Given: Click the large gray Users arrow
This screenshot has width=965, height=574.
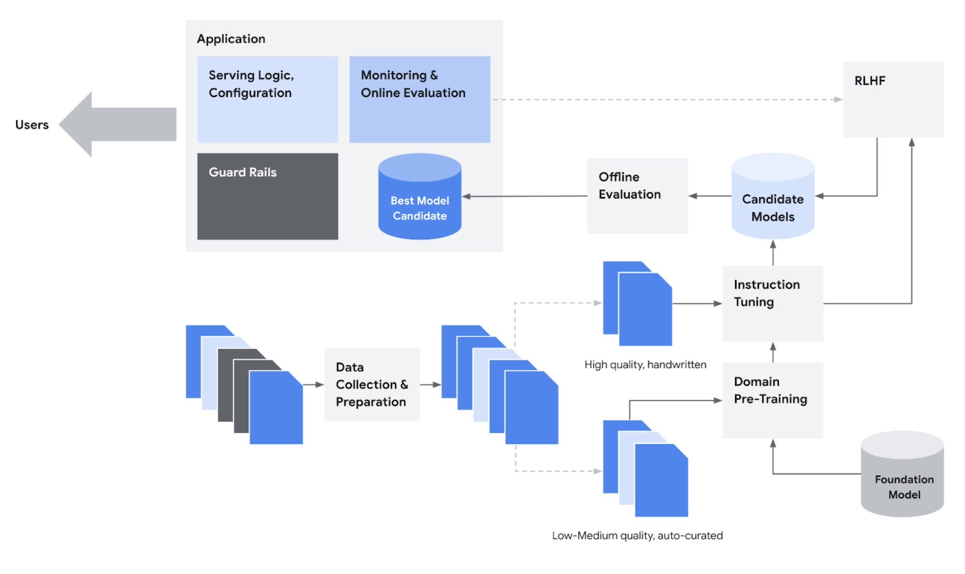Looking at the screenshot, I should click(x=117, y=124).
